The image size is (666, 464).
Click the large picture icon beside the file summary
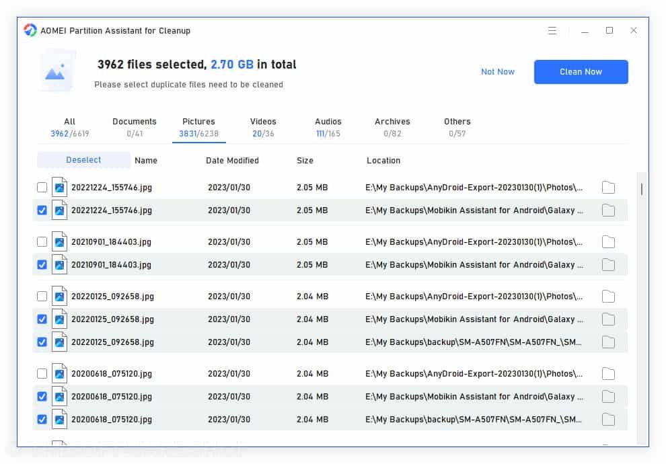point(57,71)
